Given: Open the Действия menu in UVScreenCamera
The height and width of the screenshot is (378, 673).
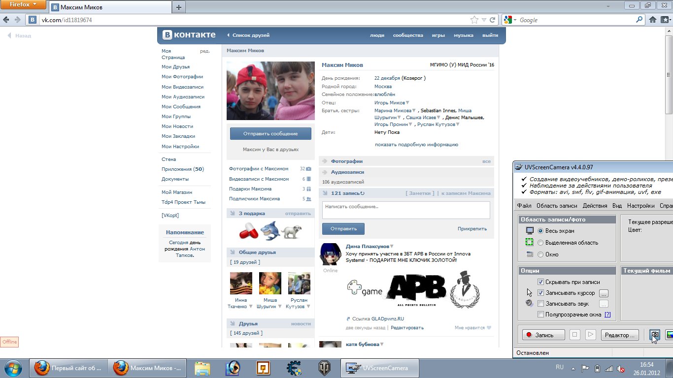Looking at the screenshot, I should point(595,206).
